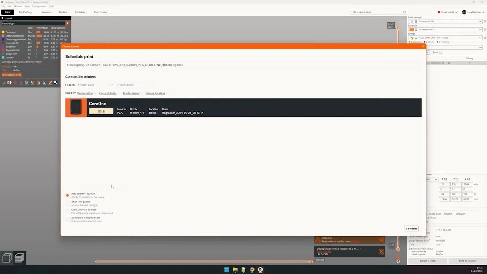Open the Printer state filter dropdown
Screen dimensions: 487x274
[x=95, y=85]
